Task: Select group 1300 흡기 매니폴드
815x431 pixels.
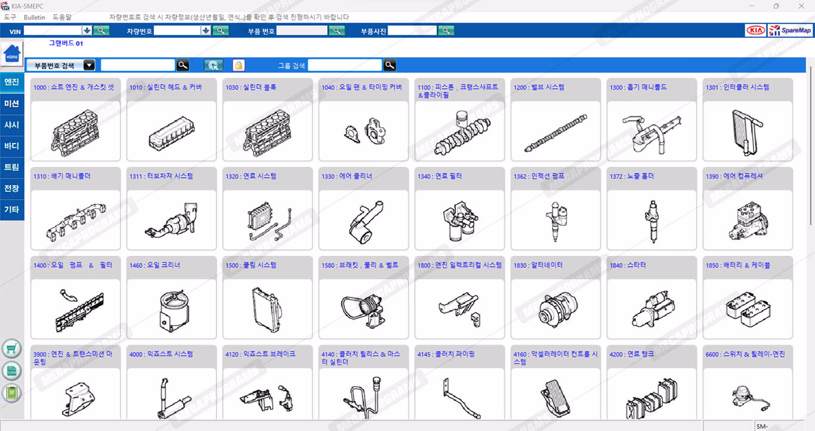Action: point(652,120)
